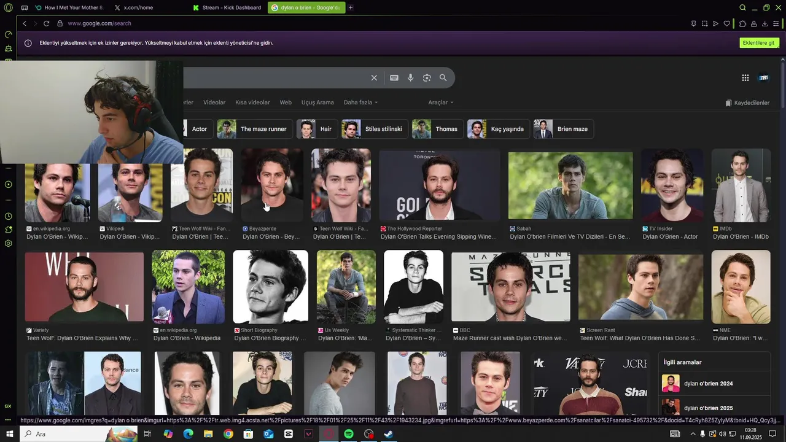Filter by Brien maze chip
Image resolution: width=786 pixels, height=442 pixels.
[x=563, y=129]
